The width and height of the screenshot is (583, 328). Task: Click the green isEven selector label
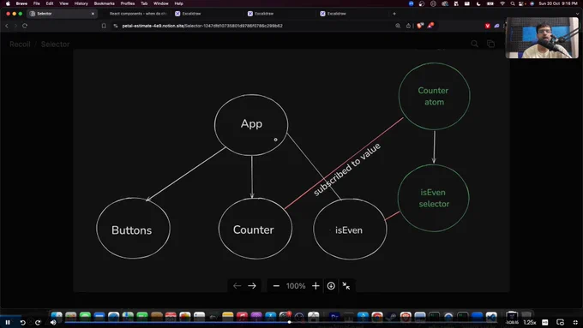pyautogui.click(x=434, y=198)
